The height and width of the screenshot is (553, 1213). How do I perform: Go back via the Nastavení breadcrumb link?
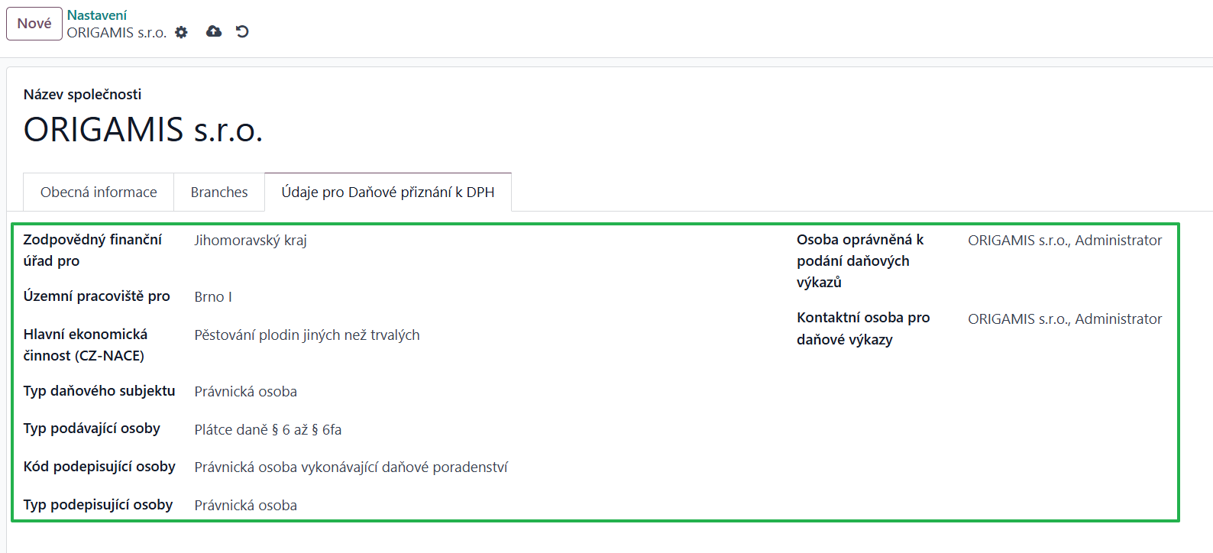click(x=97, y=15)
